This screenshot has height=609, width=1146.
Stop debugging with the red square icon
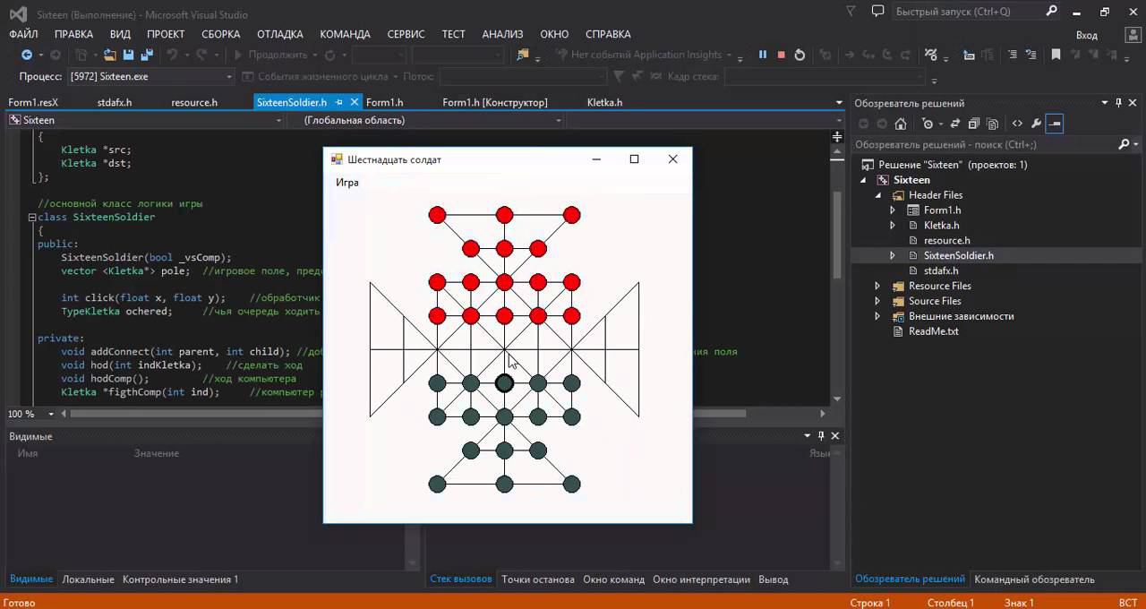coord(781,55)
